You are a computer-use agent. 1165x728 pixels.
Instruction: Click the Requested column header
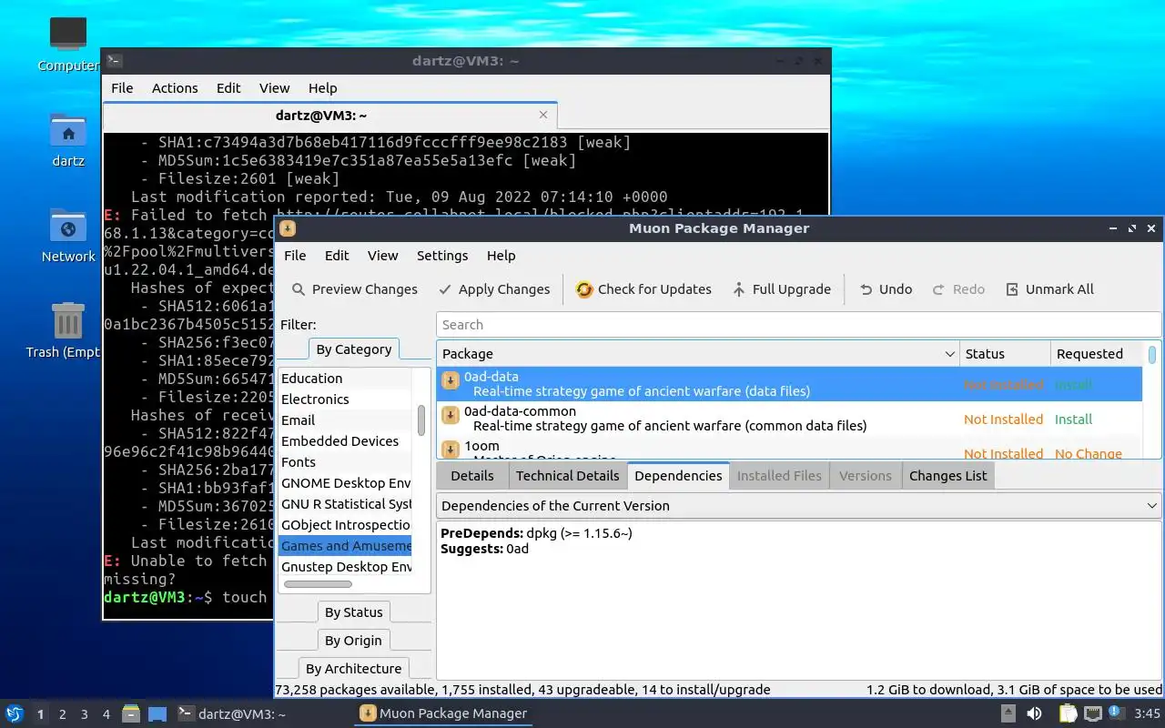[1097, 354]
